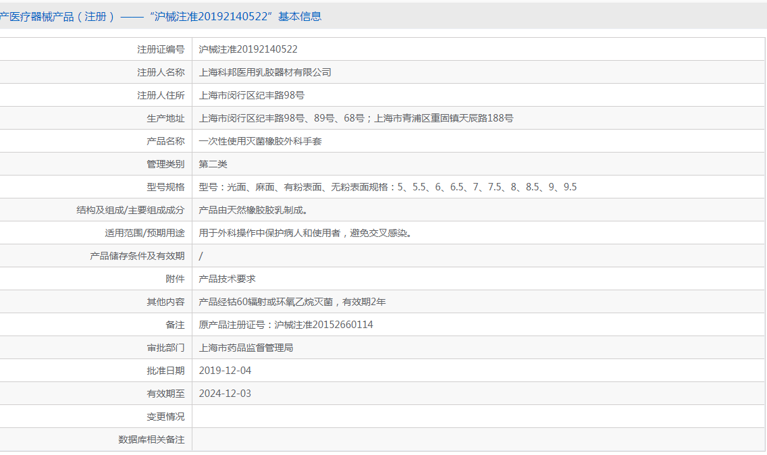Image resolution: width=767 pixels, height=455 pixels.
Task: Click the 批准日期 label
Action: coord(166,371)
